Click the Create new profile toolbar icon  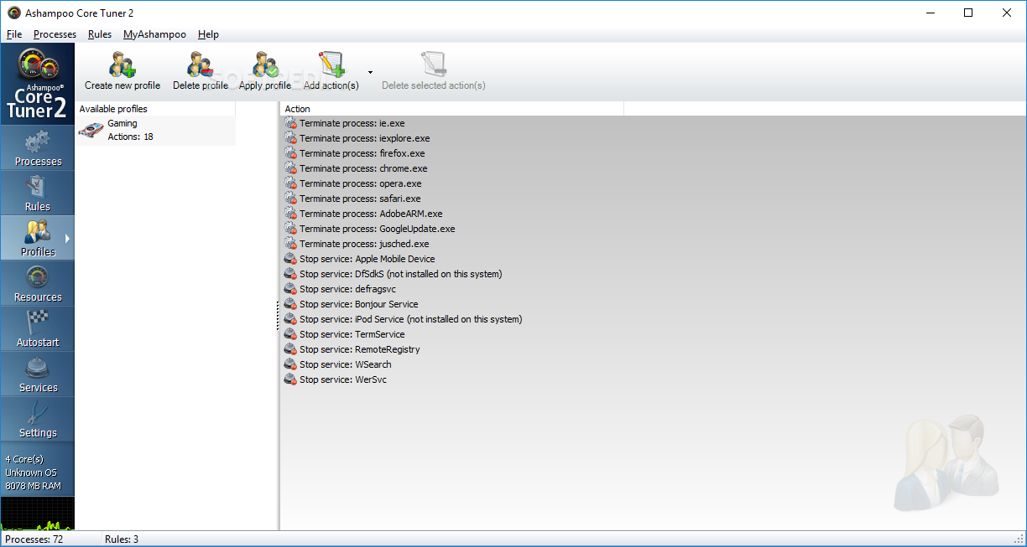point(123,65)
